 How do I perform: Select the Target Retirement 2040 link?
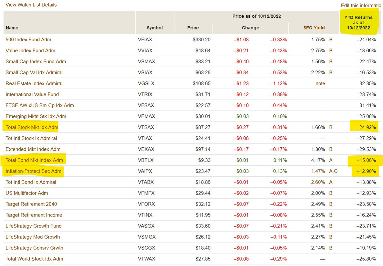coord(31,204)
